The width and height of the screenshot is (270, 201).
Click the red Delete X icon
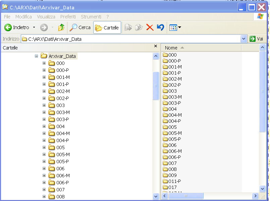tap(150, 27)
